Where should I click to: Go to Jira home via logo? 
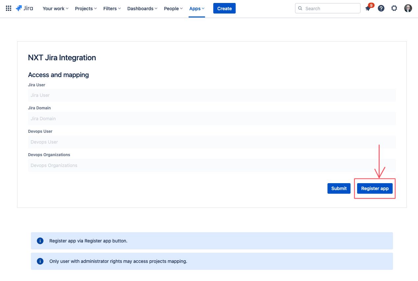coord(24,8)
